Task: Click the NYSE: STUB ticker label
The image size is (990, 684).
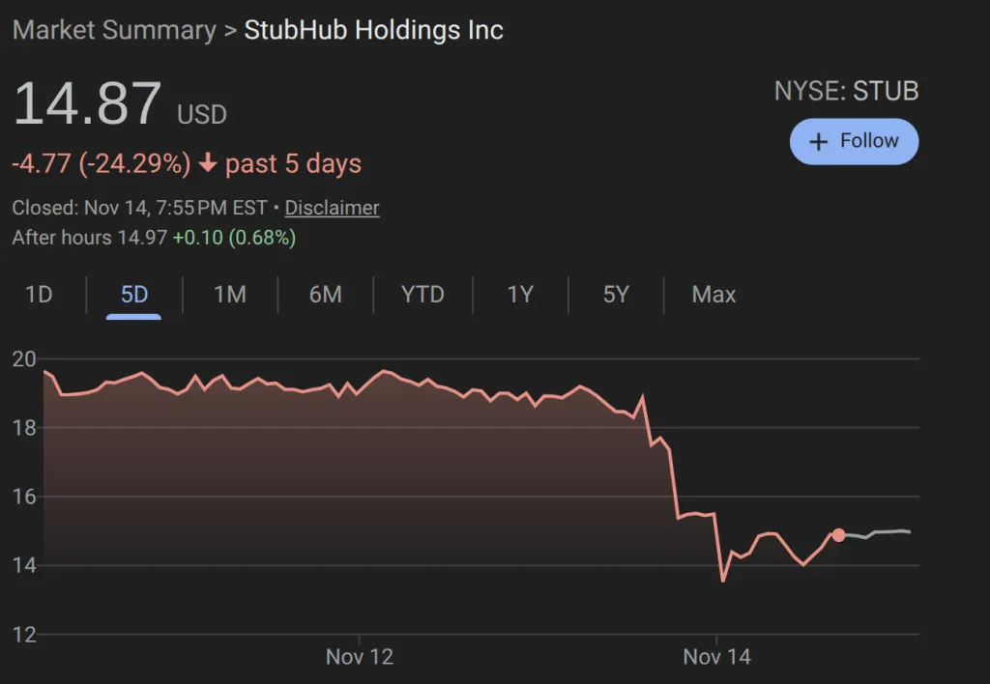Action: (846, 92)
